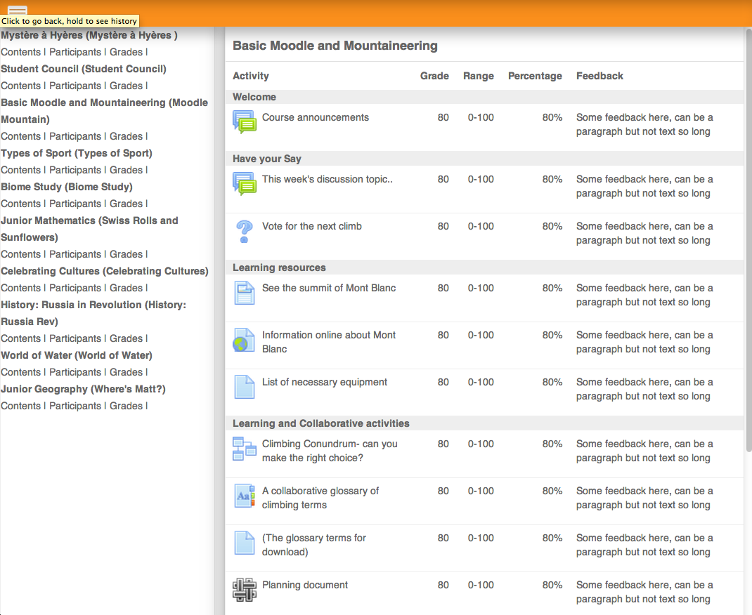Open Climbing Conundrum lesson link
Screen dimensions: 752x615
click(x=330, y=451)
